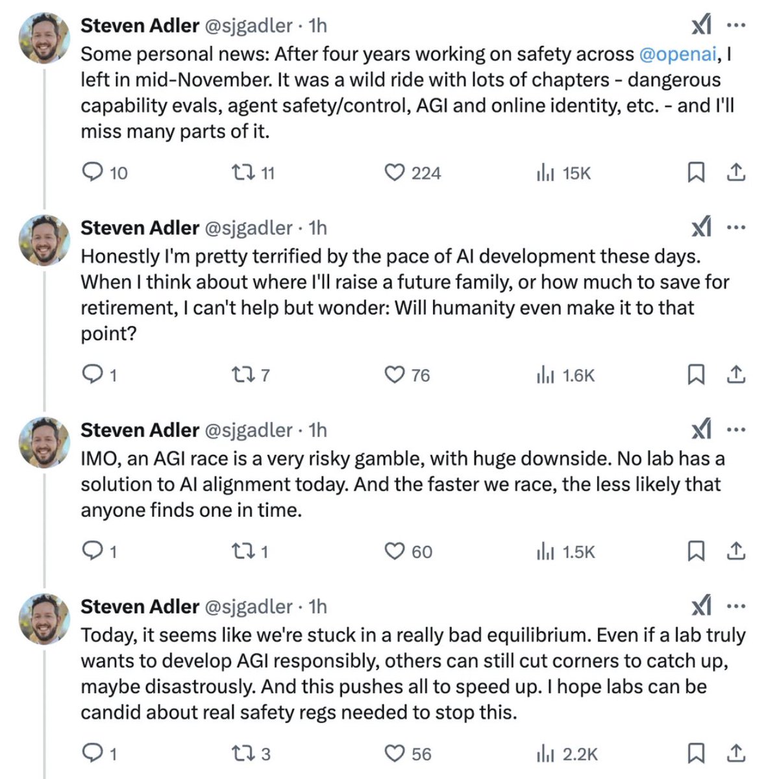Open Grok icon on "bad equilibrium" tweet
This screenshot has width=768, height=779.
click(x=701, y=606)
